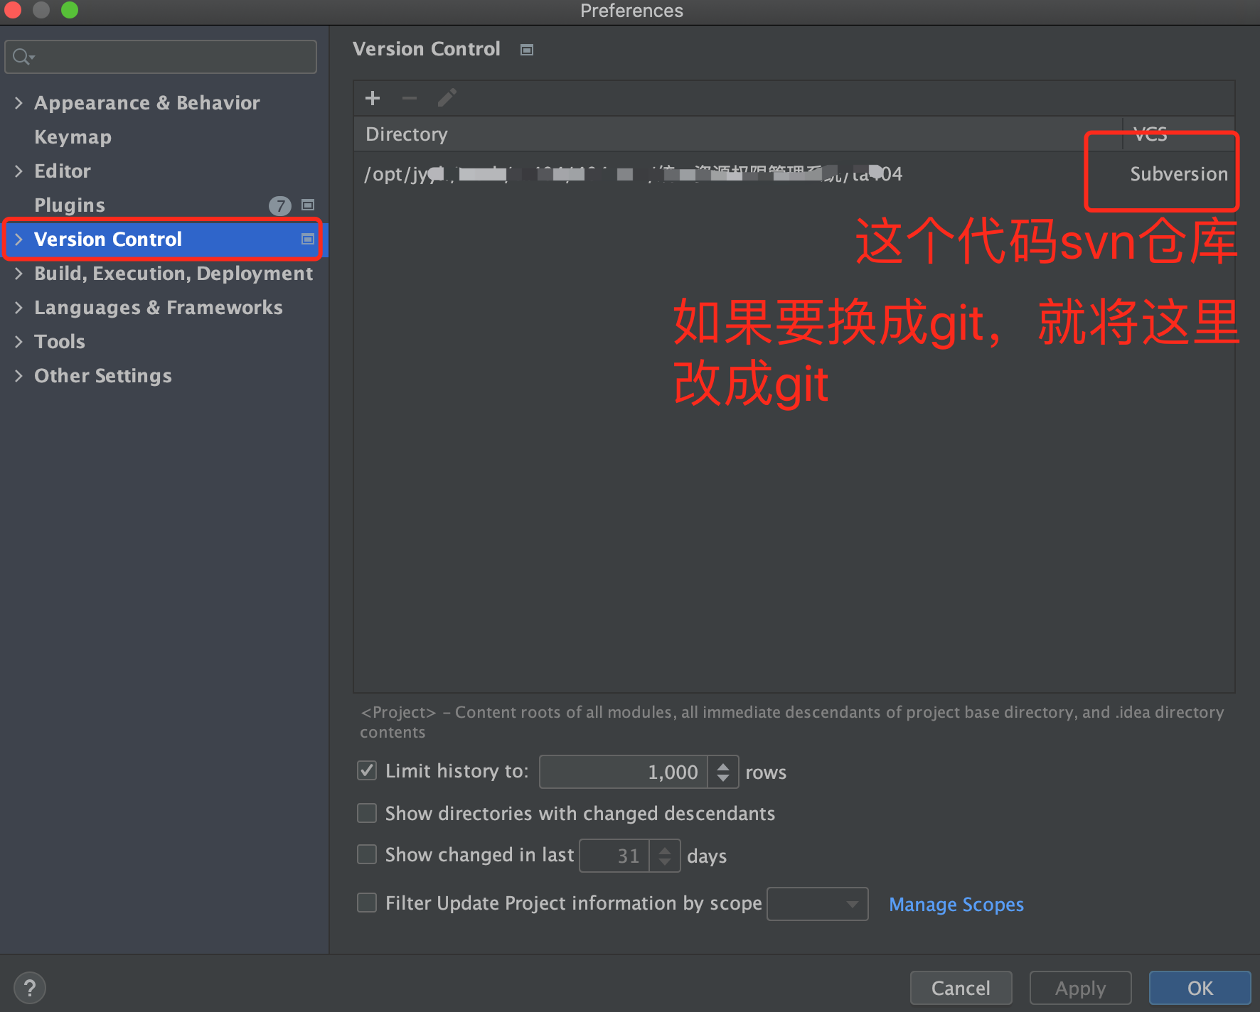
Task: Check Show changed in last days option
Action: [x=366, y=854]
